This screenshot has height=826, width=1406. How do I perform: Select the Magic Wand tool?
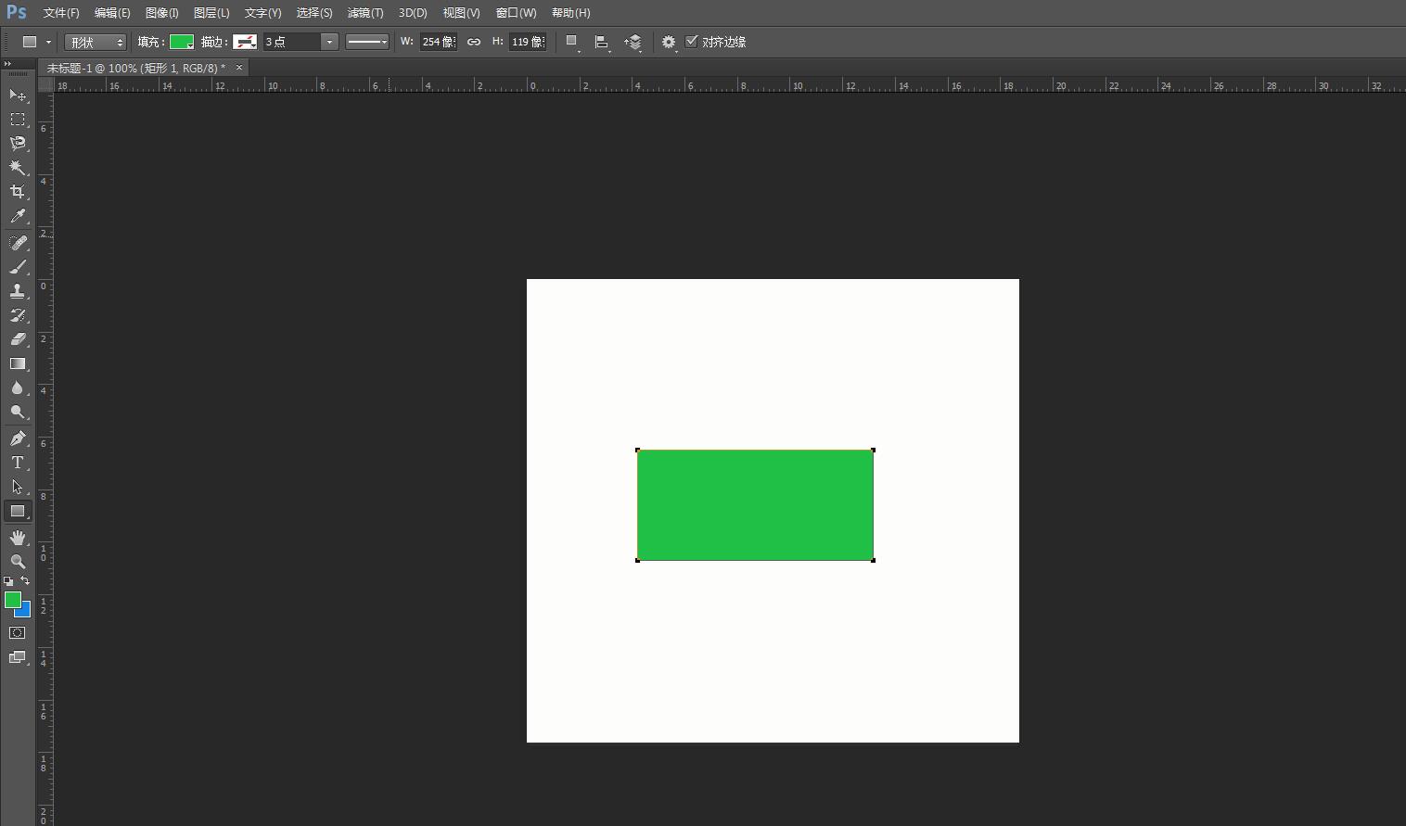point(17,168)
